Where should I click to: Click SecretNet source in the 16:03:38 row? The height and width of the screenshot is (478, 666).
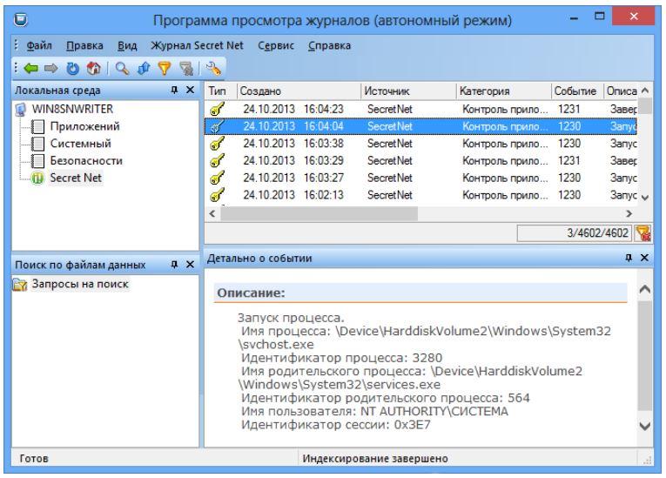(x=389, y=144)
